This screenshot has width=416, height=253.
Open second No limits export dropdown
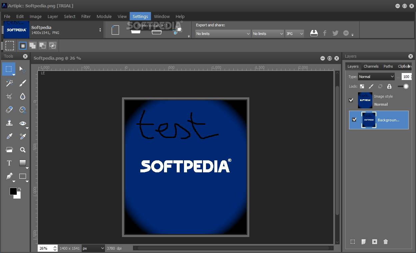pyautogui.click(x=268, y=34)
